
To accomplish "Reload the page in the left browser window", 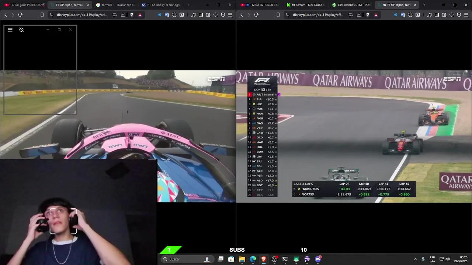I will pos(20,15).
